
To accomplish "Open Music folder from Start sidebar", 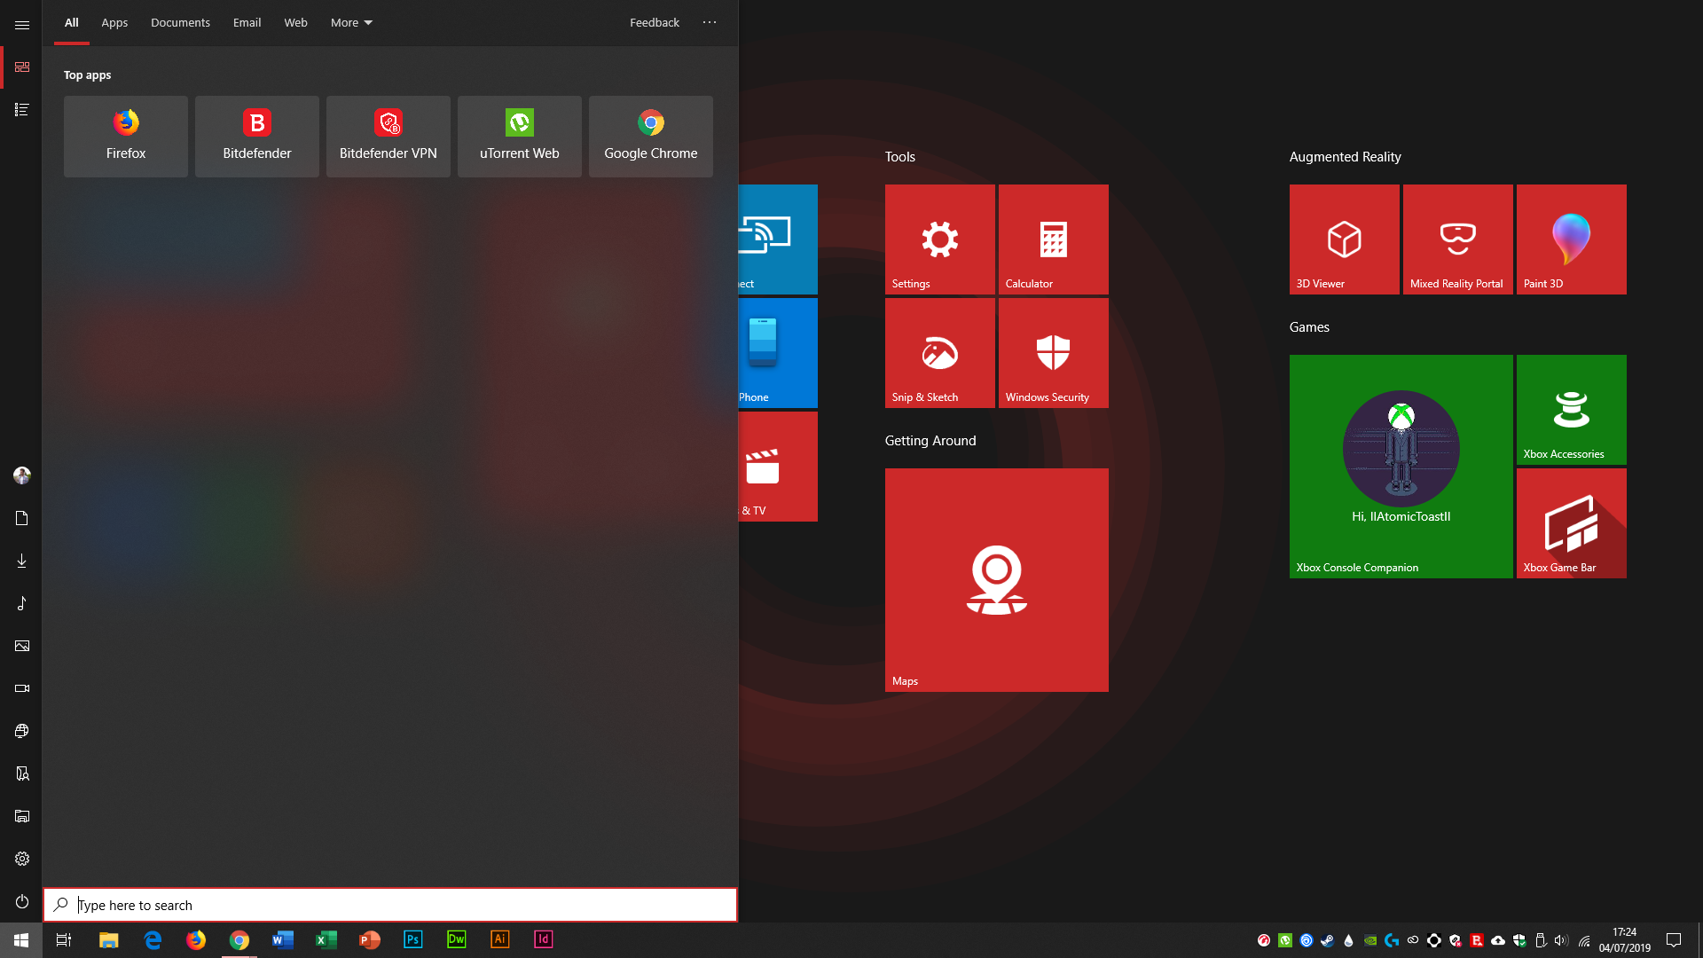I will [21, 603].
